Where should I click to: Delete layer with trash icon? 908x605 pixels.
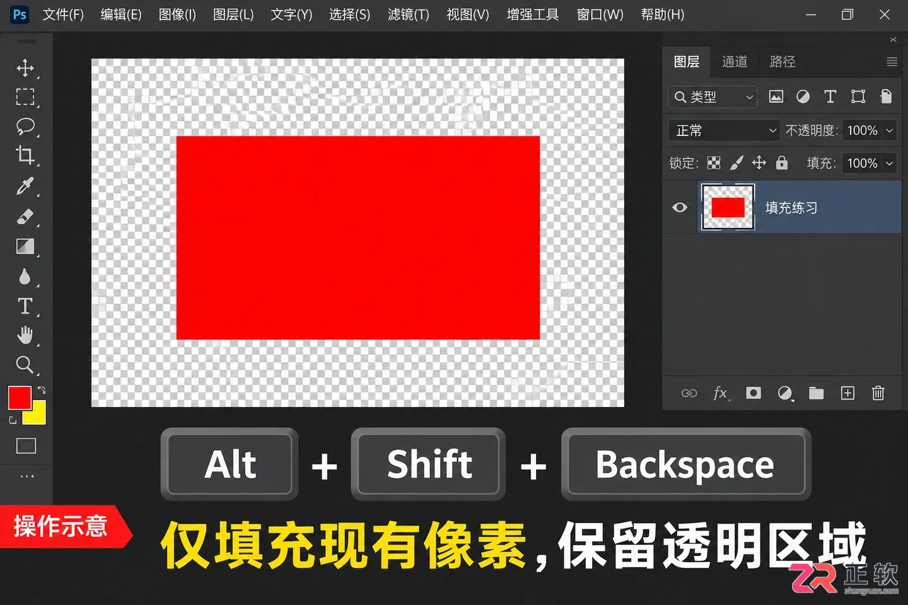[878, 393]
